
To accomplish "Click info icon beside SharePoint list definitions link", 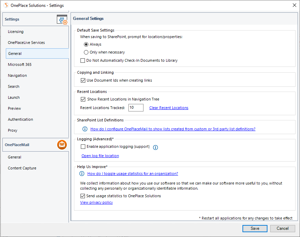I will [85, 129].
